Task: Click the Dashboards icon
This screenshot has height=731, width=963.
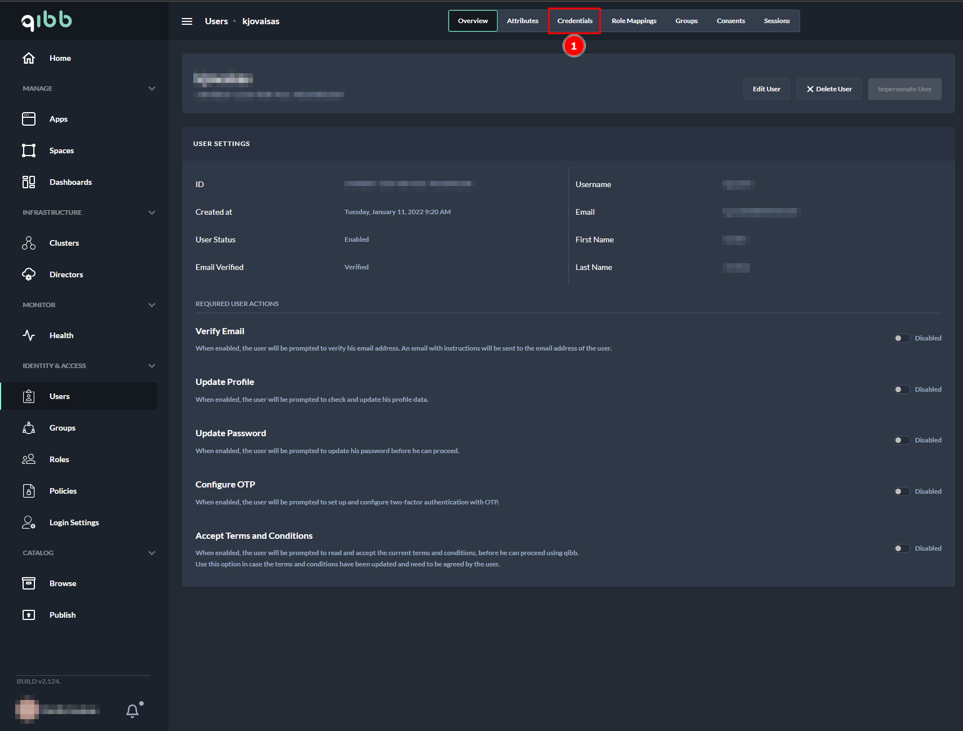Action: coord(29,182)
